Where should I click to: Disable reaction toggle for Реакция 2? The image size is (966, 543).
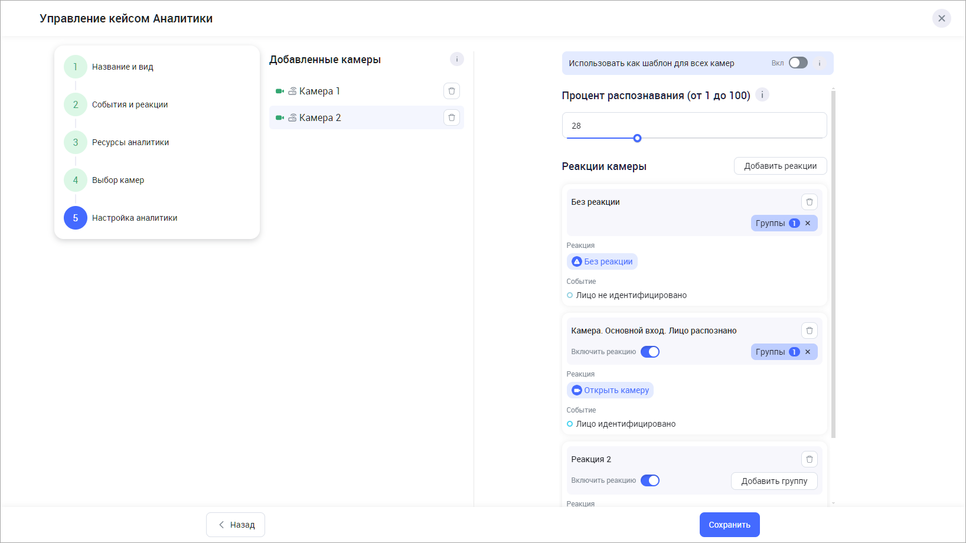click(650, 480)
